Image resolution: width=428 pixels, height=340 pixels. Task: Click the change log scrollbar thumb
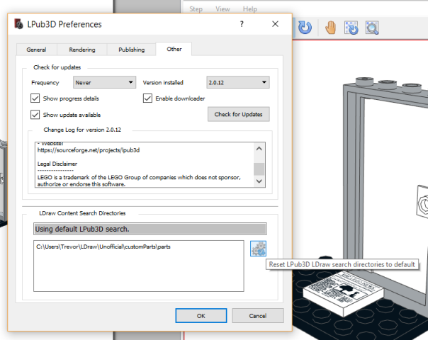(259, 169)
